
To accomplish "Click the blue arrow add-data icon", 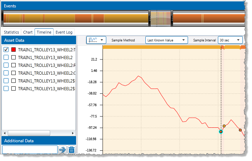I will pyautogui.click(x=63, y=150).
